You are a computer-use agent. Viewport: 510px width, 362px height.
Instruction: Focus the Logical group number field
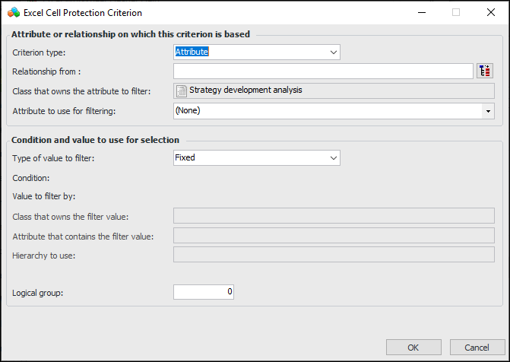pyautogui.click(x=203, y=292)
